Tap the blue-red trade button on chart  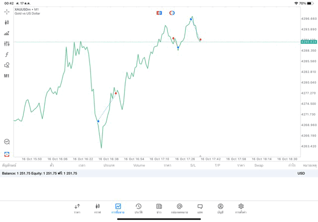[159, 13]
